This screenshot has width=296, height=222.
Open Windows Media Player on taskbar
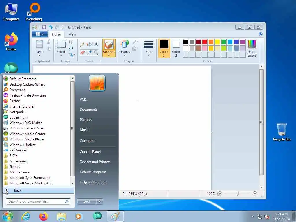coord(79,216)
